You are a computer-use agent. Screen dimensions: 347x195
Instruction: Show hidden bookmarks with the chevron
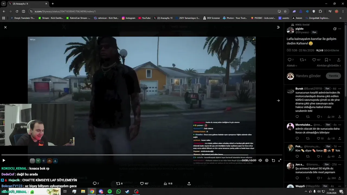click(x=340, y=18)
